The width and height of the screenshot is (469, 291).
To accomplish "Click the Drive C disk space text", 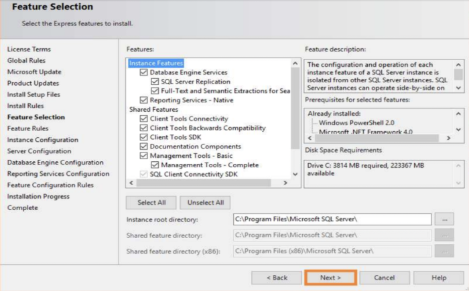I will (366, 169).
